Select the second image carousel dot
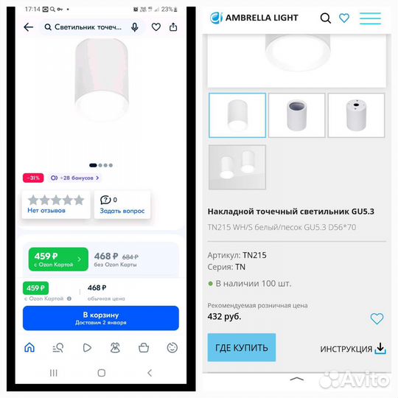The image size is (398, 398). coord(100,165)
